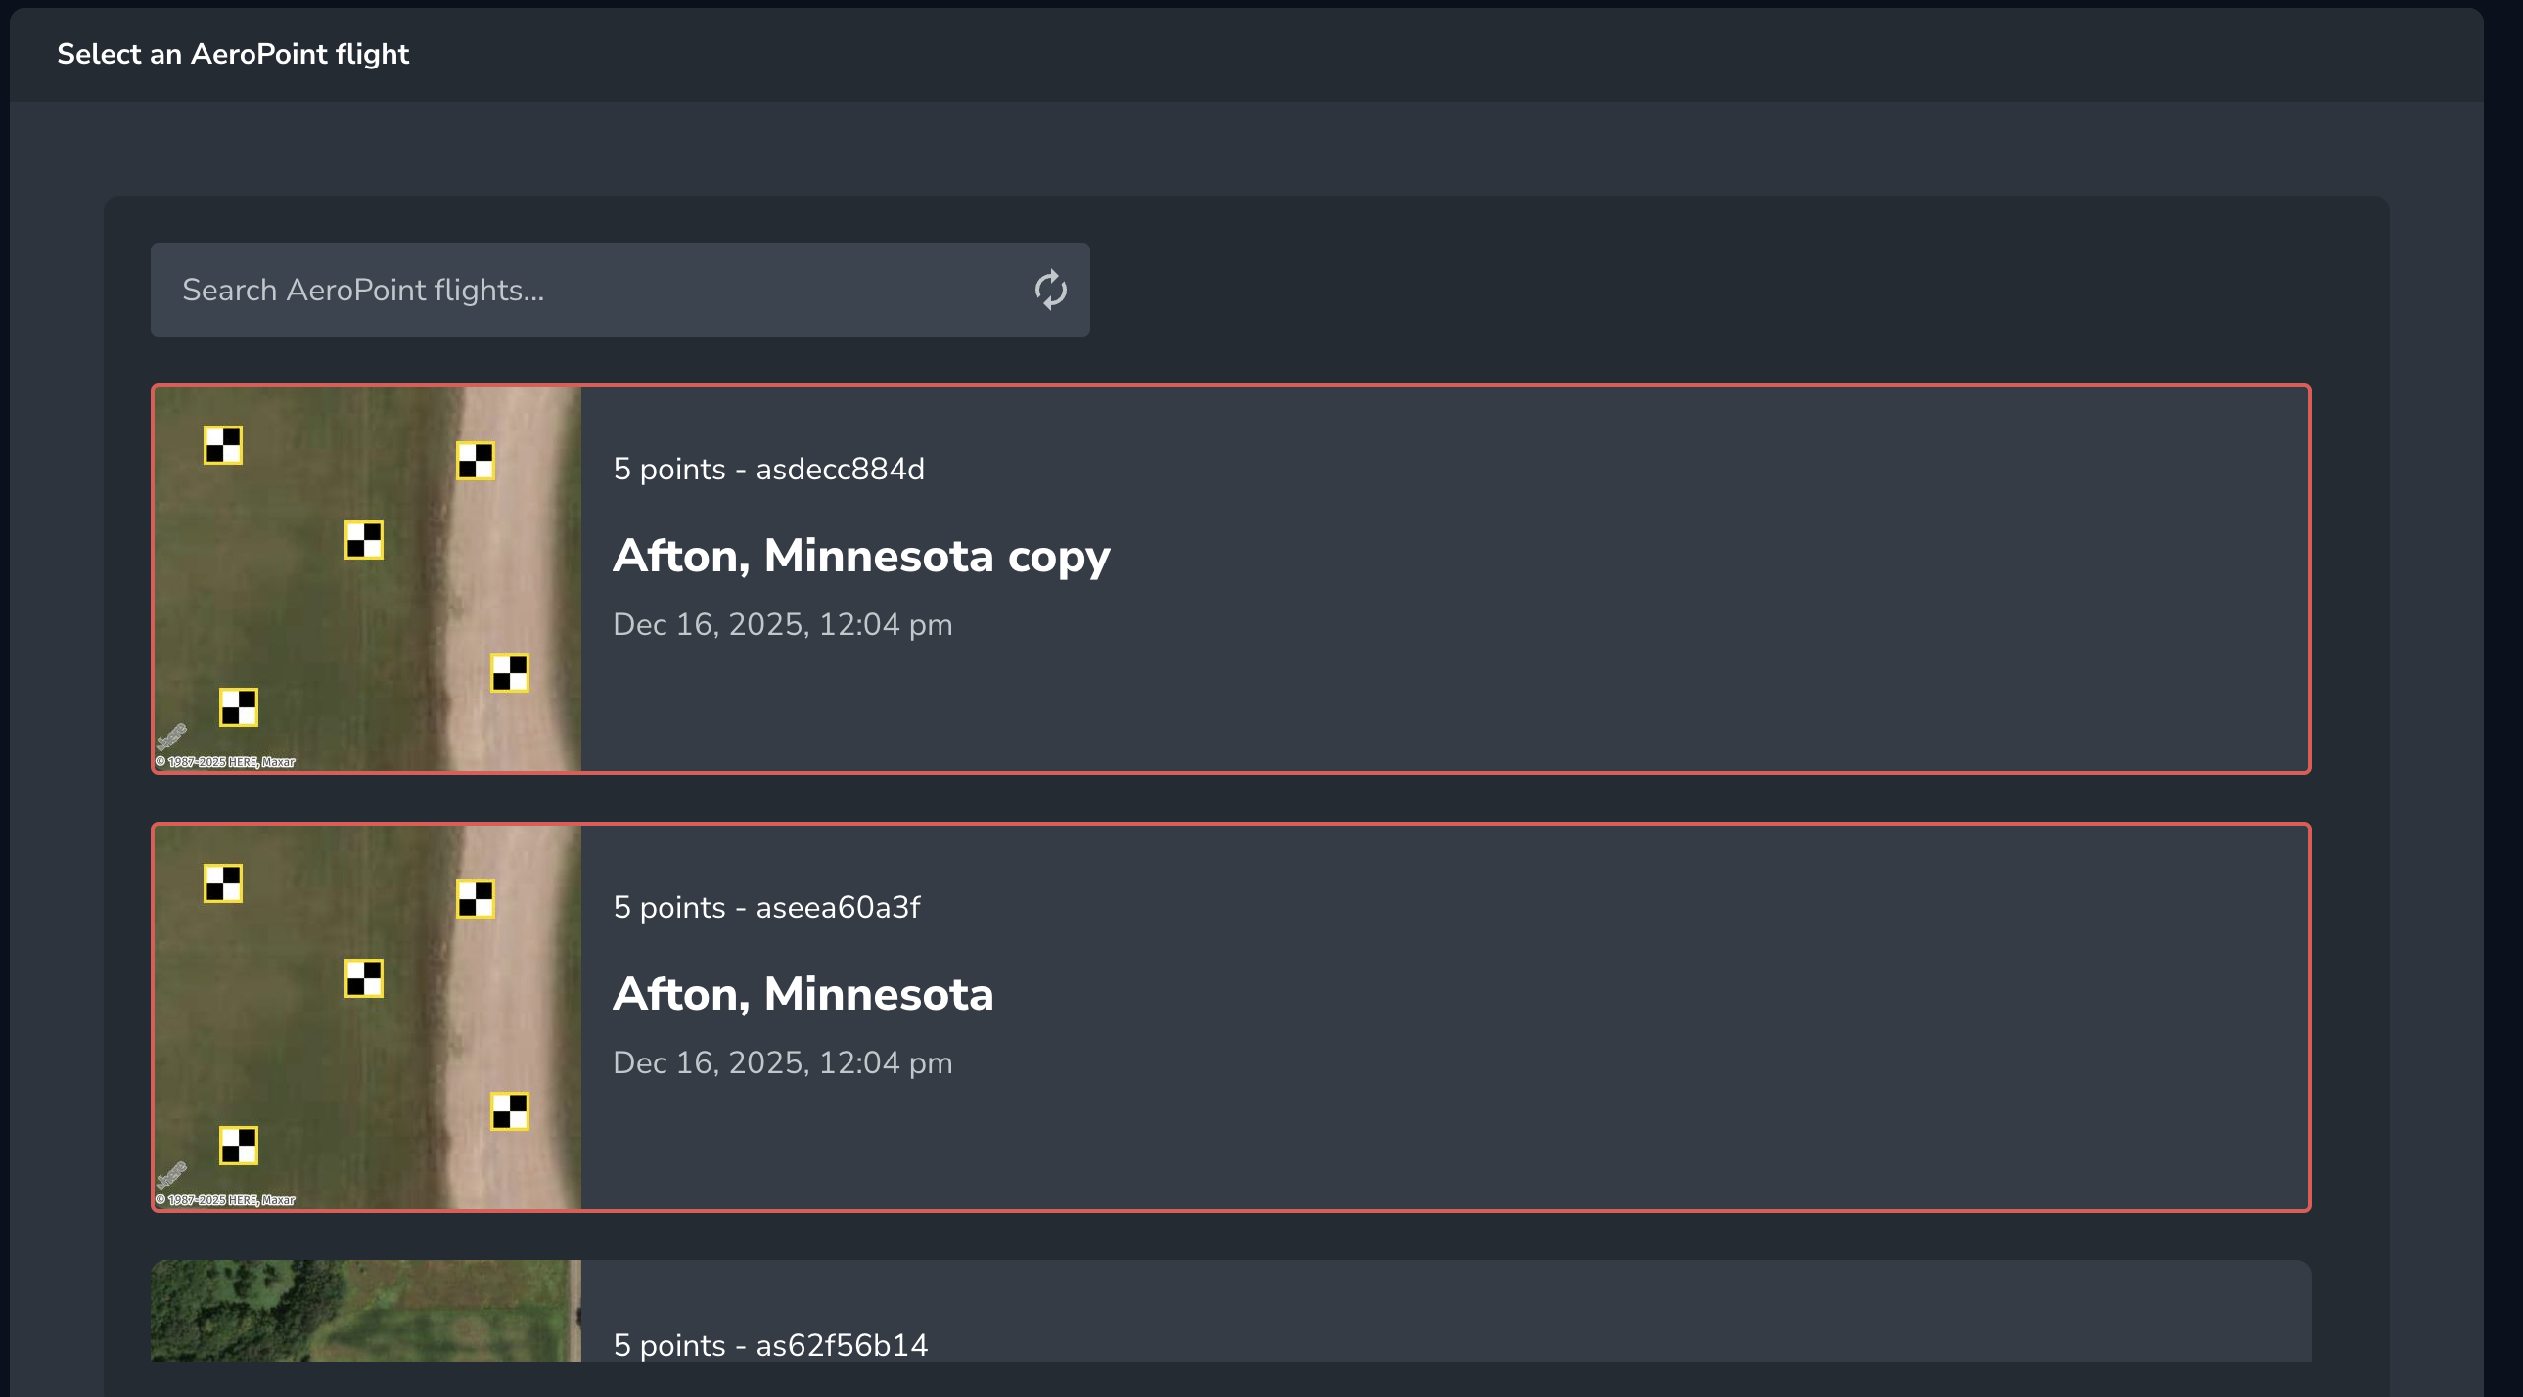
Task: Click the refresh flights icon
Action: coord(1050,290)
